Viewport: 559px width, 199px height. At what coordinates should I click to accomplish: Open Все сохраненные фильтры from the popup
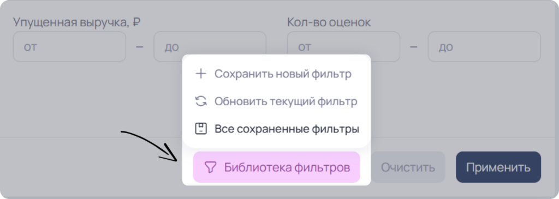pyautogui.click(x=276, y=129)
